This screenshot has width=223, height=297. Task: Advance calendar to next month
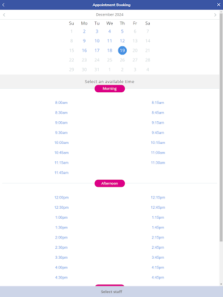click(x=215, y=15)
